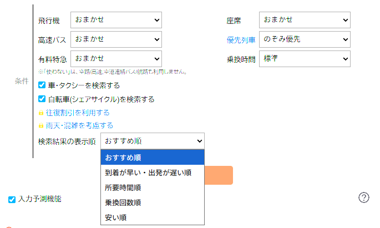Click the 優先列車 label link
The height and width of the screenshot is (228, 380).
241,40
